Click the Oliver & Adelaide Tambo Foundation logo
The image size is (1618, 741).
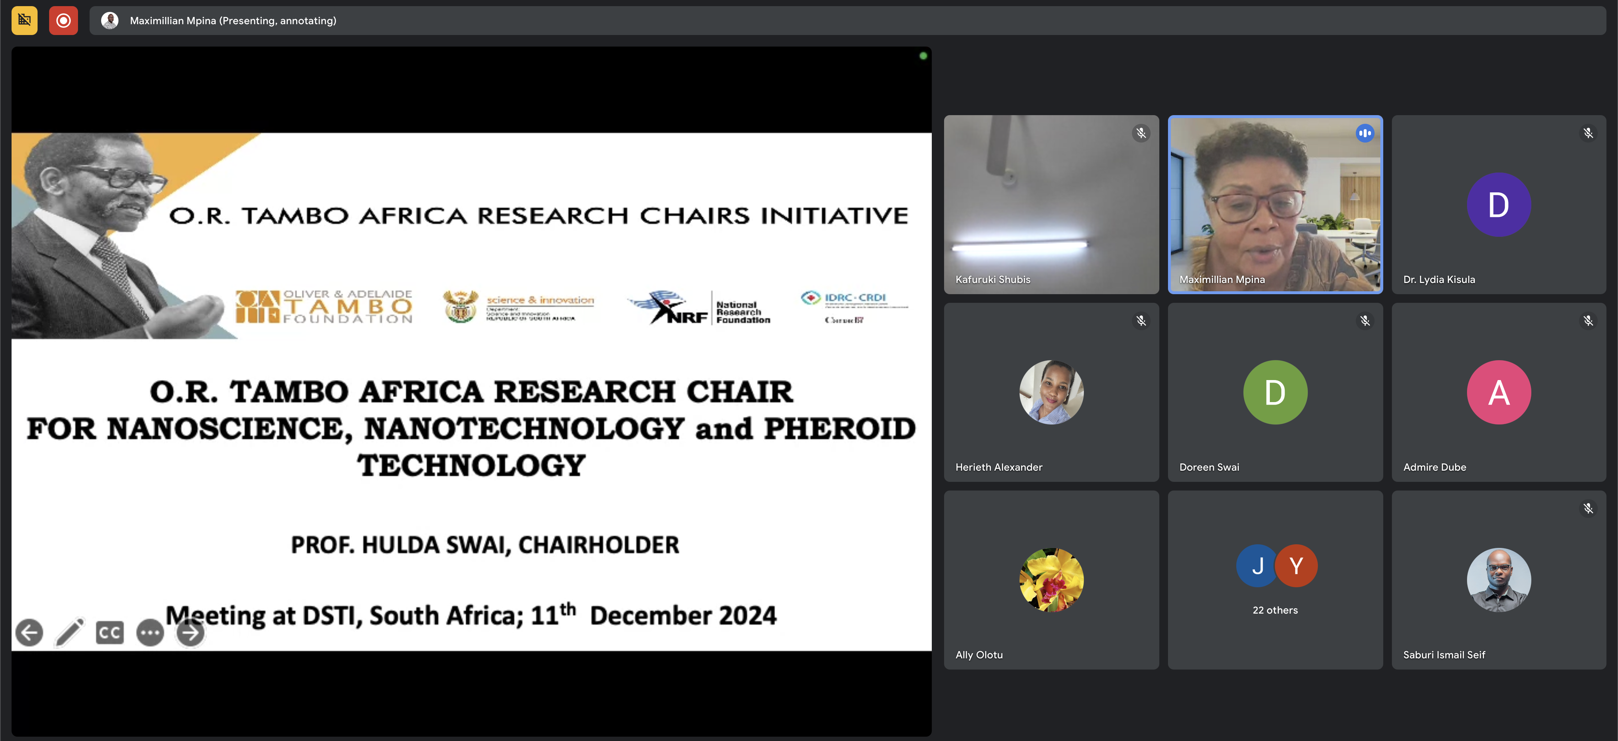(324, 306)
